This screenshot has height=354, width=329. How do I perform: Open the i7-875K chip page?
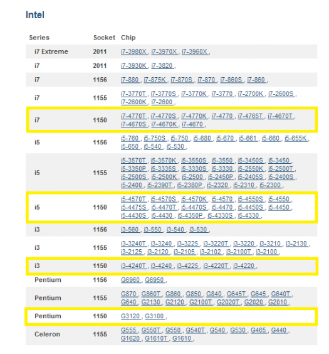(x=155, y=80)
